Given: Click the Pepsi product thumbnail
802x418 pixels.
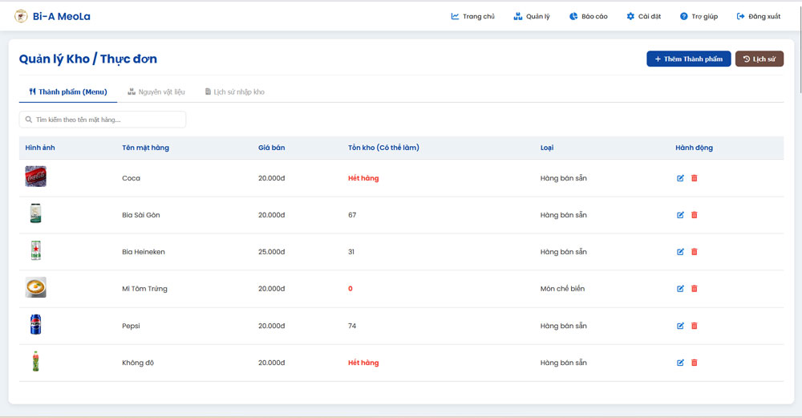Looking at the screenshot, I should pos(35,325).
